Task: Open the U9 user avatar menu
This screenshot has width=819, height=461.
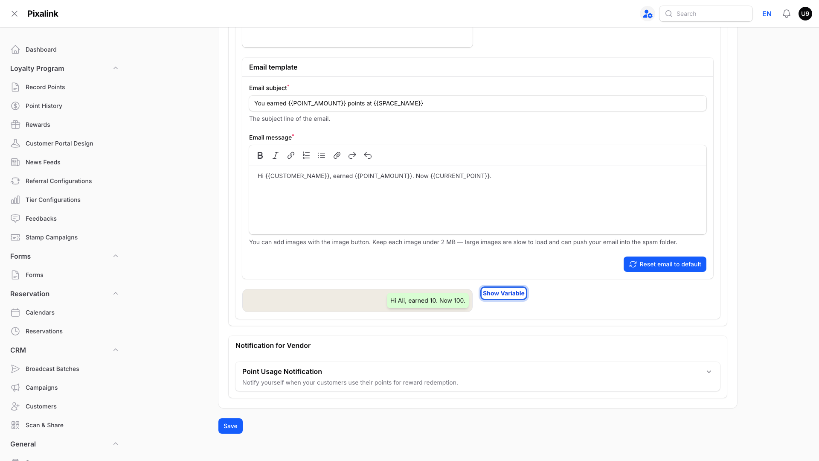Action: tap(805, 14)
